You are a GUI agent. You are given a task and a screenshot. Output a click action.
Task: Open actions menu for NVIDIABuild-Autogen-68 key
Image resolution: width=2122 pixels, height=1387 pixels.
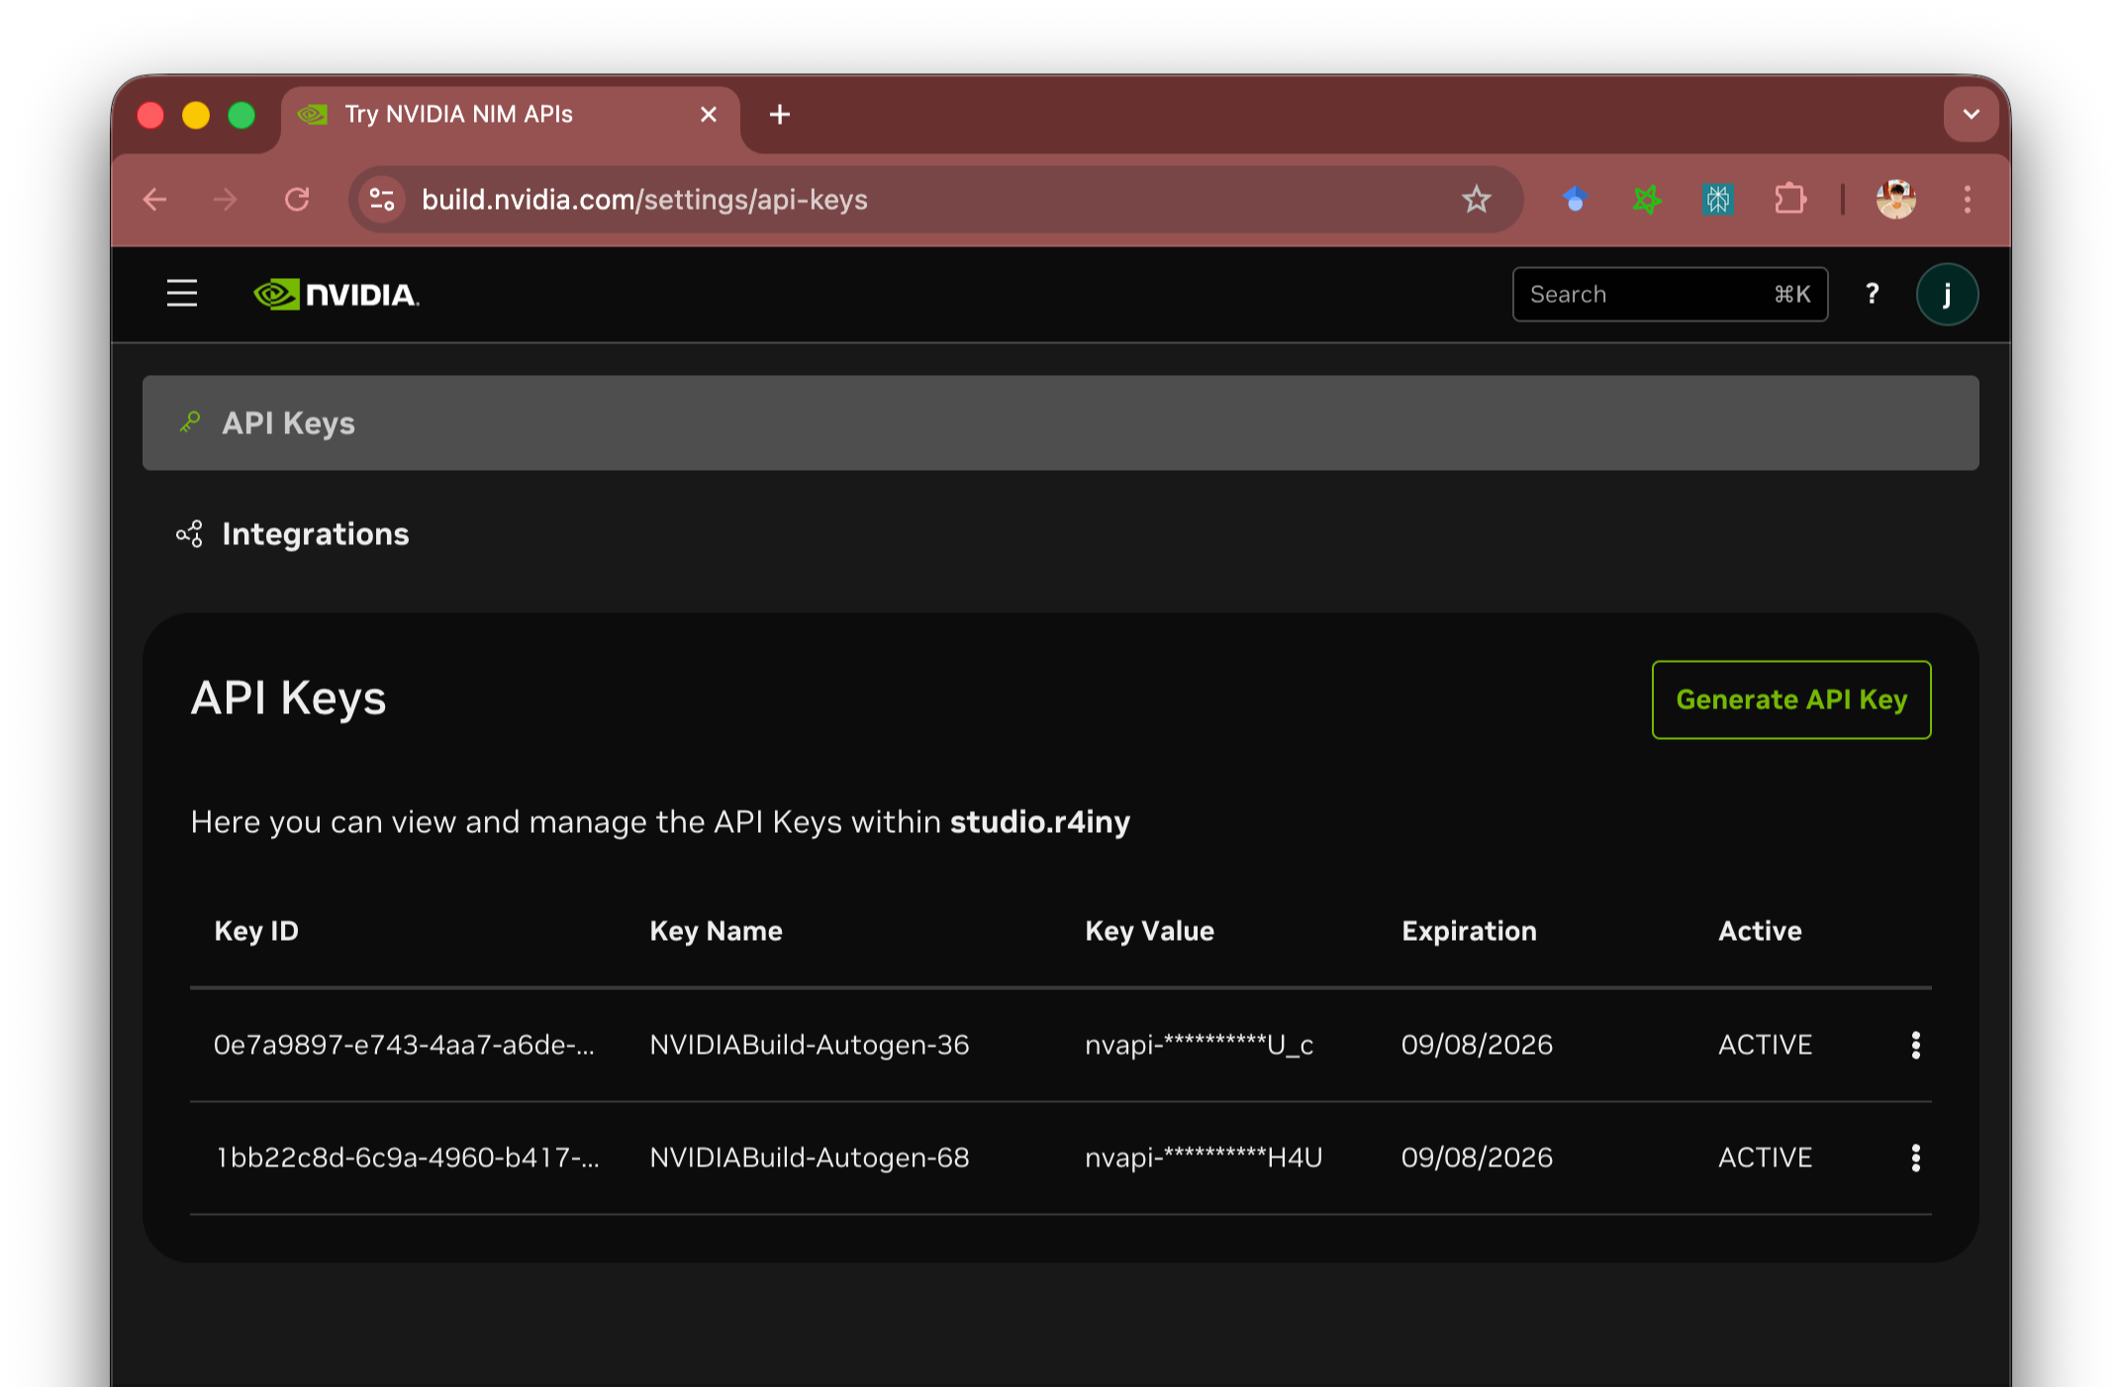[x=1915, y=1157]
